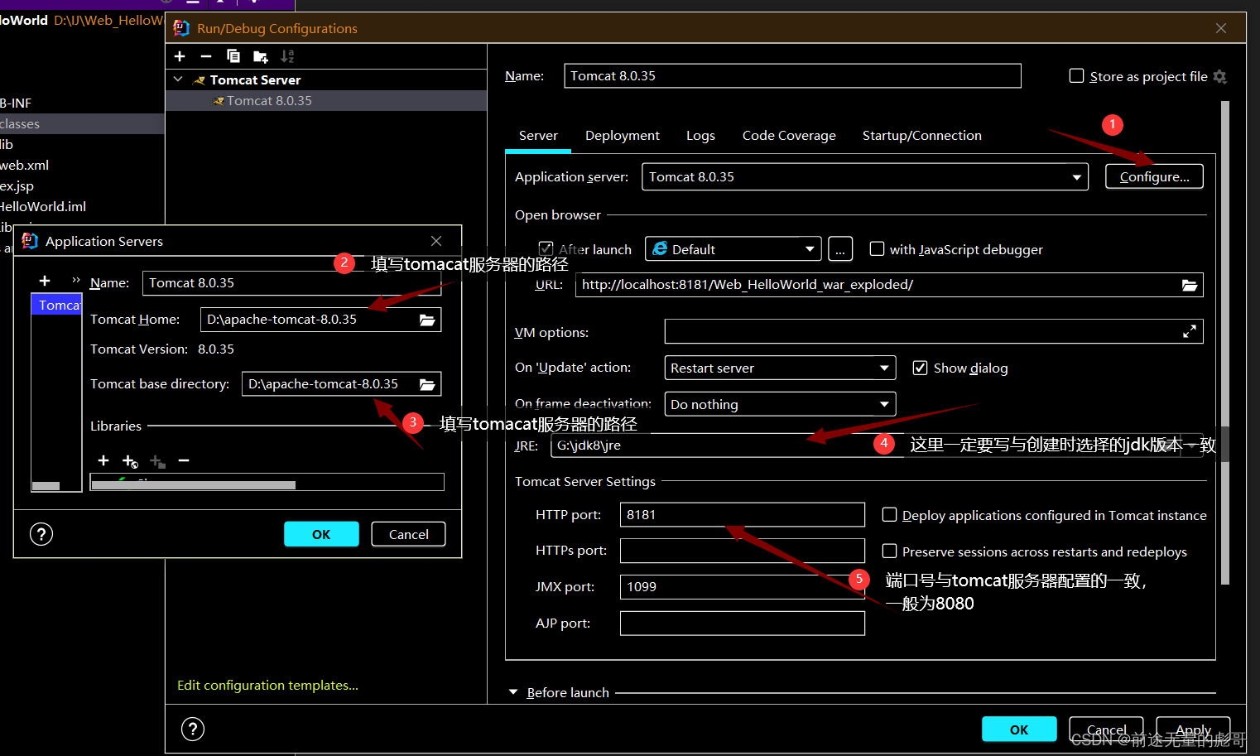This screenshot has height=756, width=1260.
Task: Collapse Tomcat Server tree node
Action: pyautogui.click(x=178, y=79)
